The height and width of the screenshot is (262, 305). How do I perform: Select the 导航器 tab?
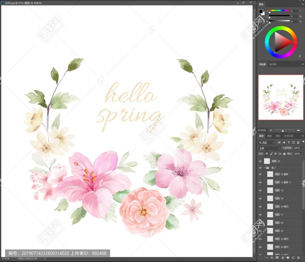pos(262,64)
